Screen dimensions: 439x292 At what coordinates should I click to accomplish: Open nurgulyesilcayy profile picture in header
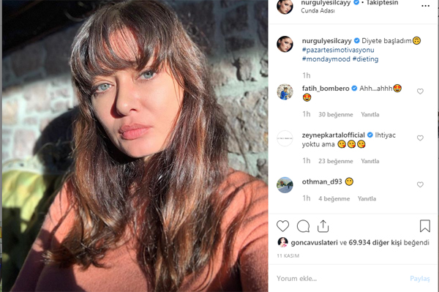(285, 6)
